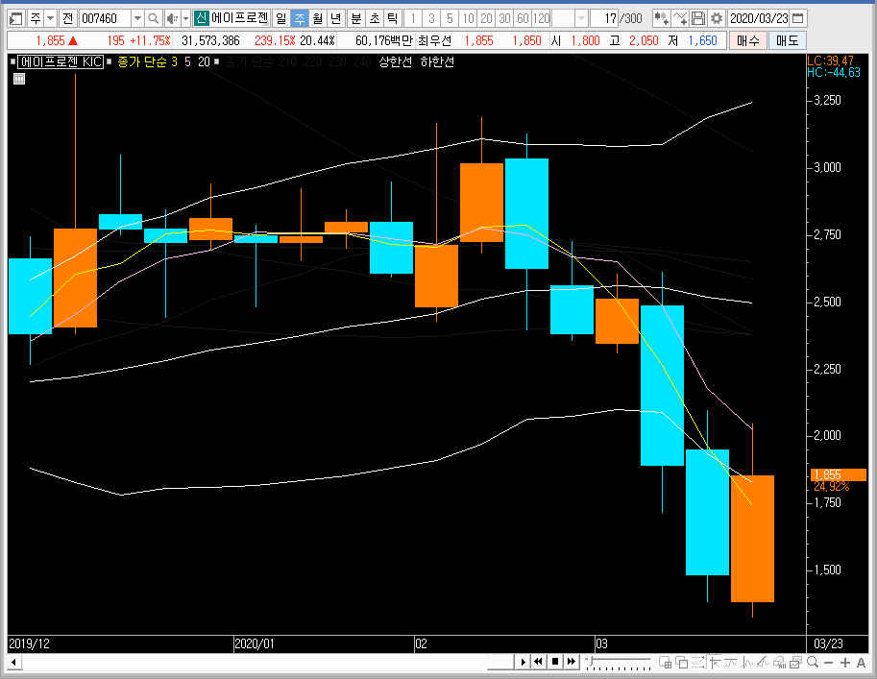Image resolution: width=877 pixels, height=679 pixels.
Task: Click the speaker sound icon
Action: (x=172, y=18)
